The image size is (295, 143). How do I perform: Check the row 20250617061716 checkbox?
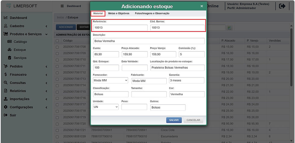coord(57,98)
